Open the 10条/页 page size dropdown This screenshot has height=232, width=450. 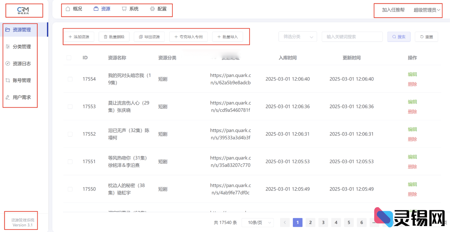257,222
